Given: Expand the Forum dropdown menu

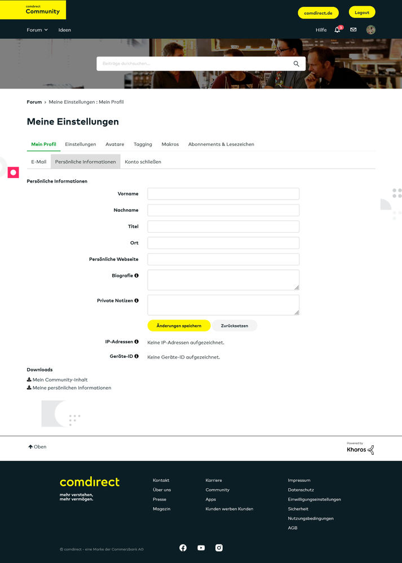Looking at the screenshot, I should (37, 30).
